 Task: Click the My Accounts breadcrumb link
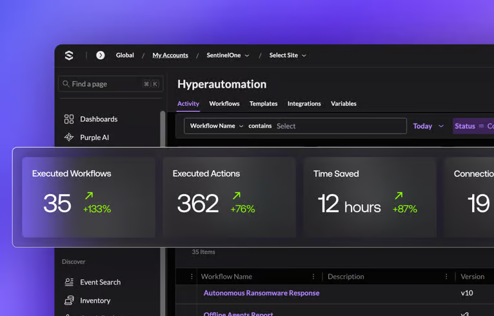170,55
